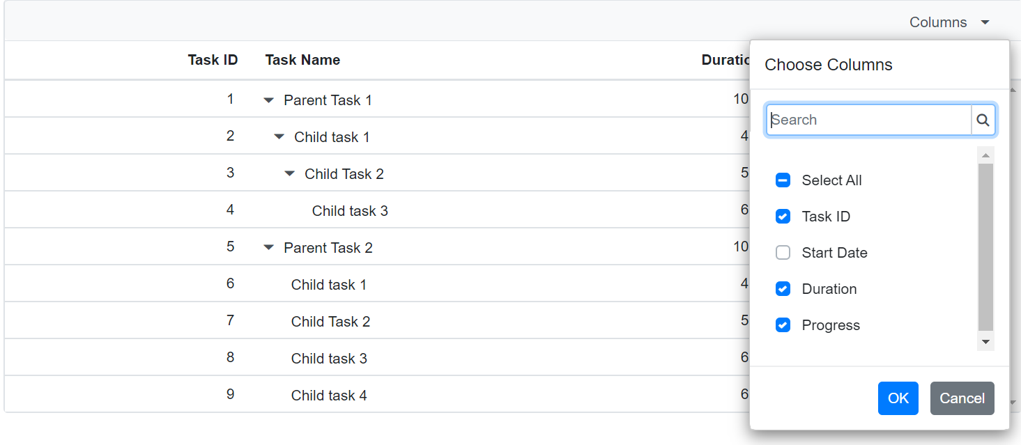Click OK to apply column choices
The image size is (1021, 445).
[898, 398]
